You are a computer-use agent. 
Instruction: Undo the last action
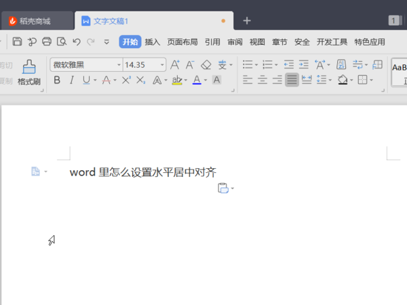(77, 42)
